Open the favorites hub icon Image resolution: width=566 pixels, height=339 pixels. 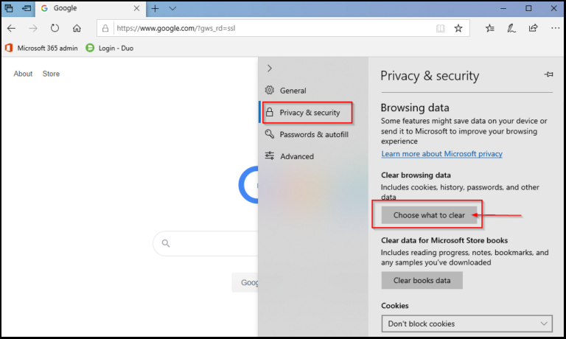point(490,28)
